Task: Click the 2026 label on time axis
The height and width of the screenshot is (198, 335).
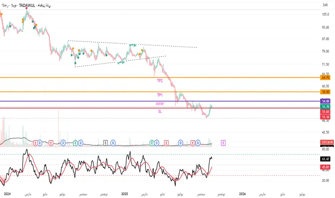Action: pos(242,194)
